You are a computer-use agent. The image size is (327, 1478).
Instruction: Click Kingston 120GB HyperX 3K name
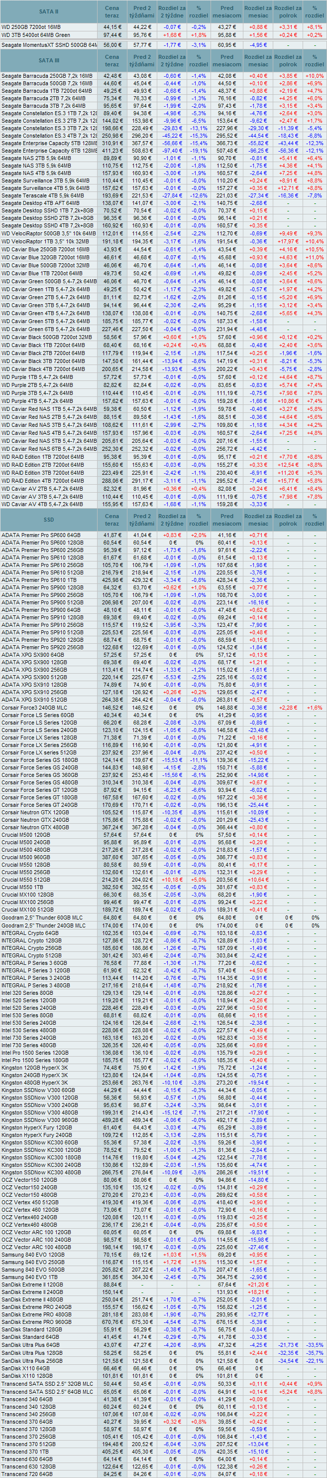click(34, 1068)
